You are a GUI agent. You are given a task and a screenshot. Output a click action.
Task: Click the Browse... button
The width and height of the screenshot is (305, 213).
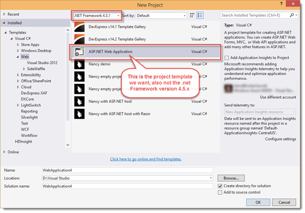tap(231, 178)
